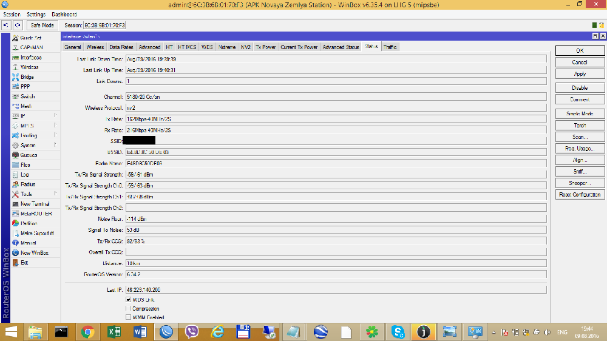Click the undo arrow toolbar icon

point(6,25)
